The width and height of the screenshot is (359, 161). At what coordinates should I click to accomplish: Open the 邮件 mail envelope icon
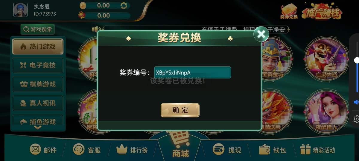[35, 149]
